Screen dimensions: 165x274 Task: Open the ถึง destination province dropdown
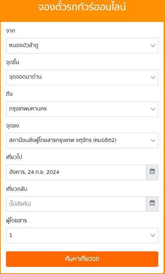click(x=82, y=109)
